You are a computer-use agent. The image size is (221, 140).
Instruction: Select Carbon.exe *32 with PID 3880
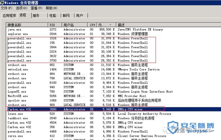(x=113, y=109)
